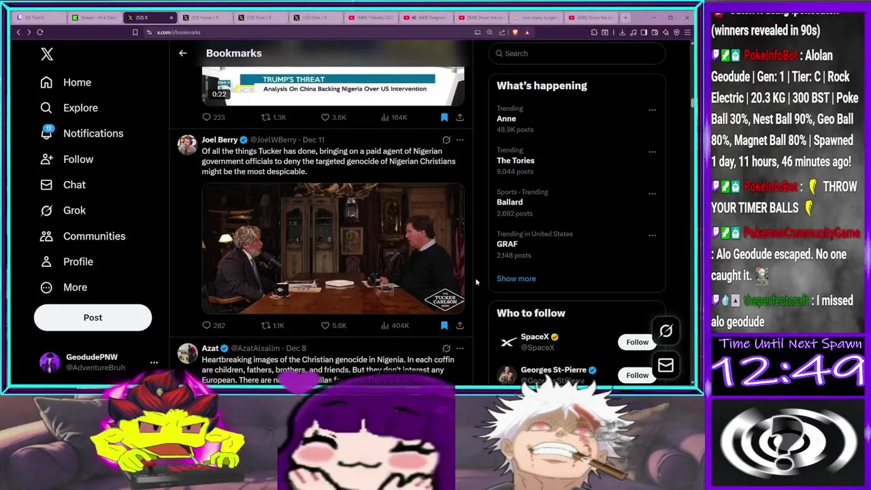
Task: Follow Georges St-Pierre
Action: [x=637, y=375]
